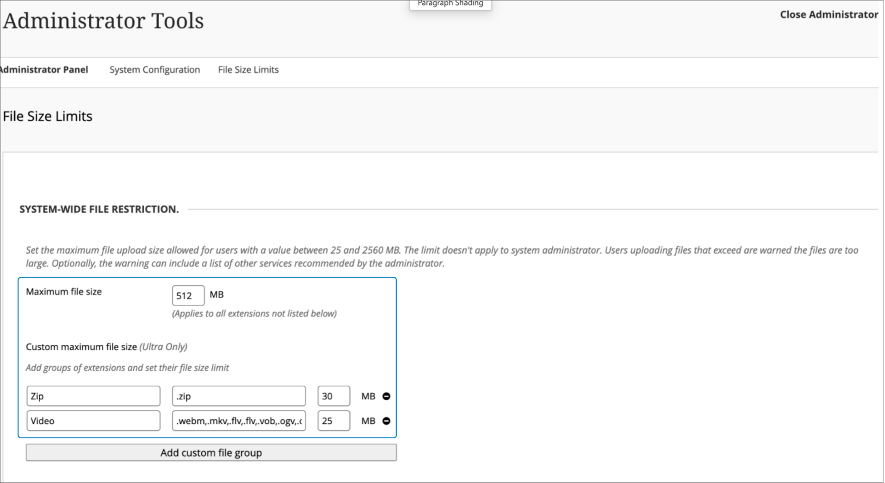Edit the 30 MB limit for Zip
The height and width of the screenshot is (483, 885).
point(333,396)
